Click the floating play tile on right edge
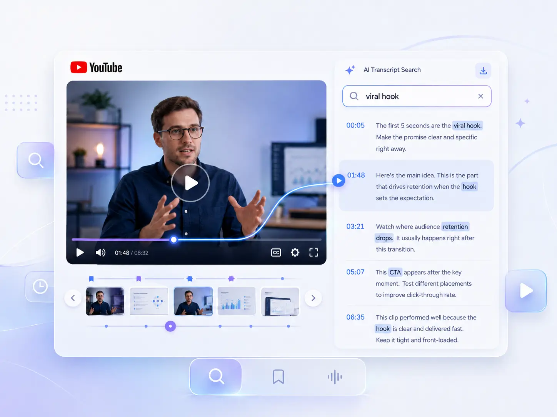 click(526, 291)
